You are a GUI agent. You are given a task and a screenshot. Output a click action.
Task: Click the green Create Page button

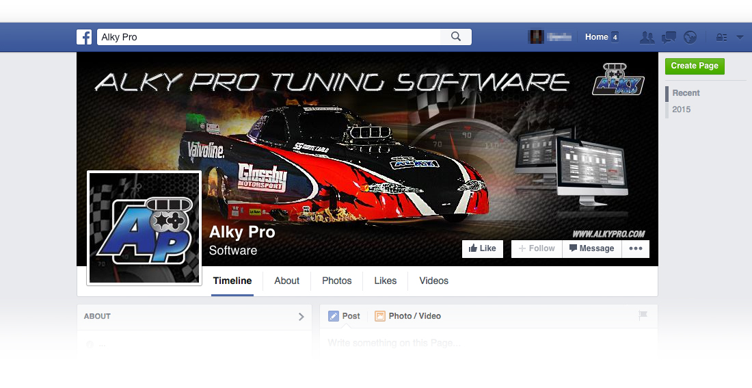[695, 66]
